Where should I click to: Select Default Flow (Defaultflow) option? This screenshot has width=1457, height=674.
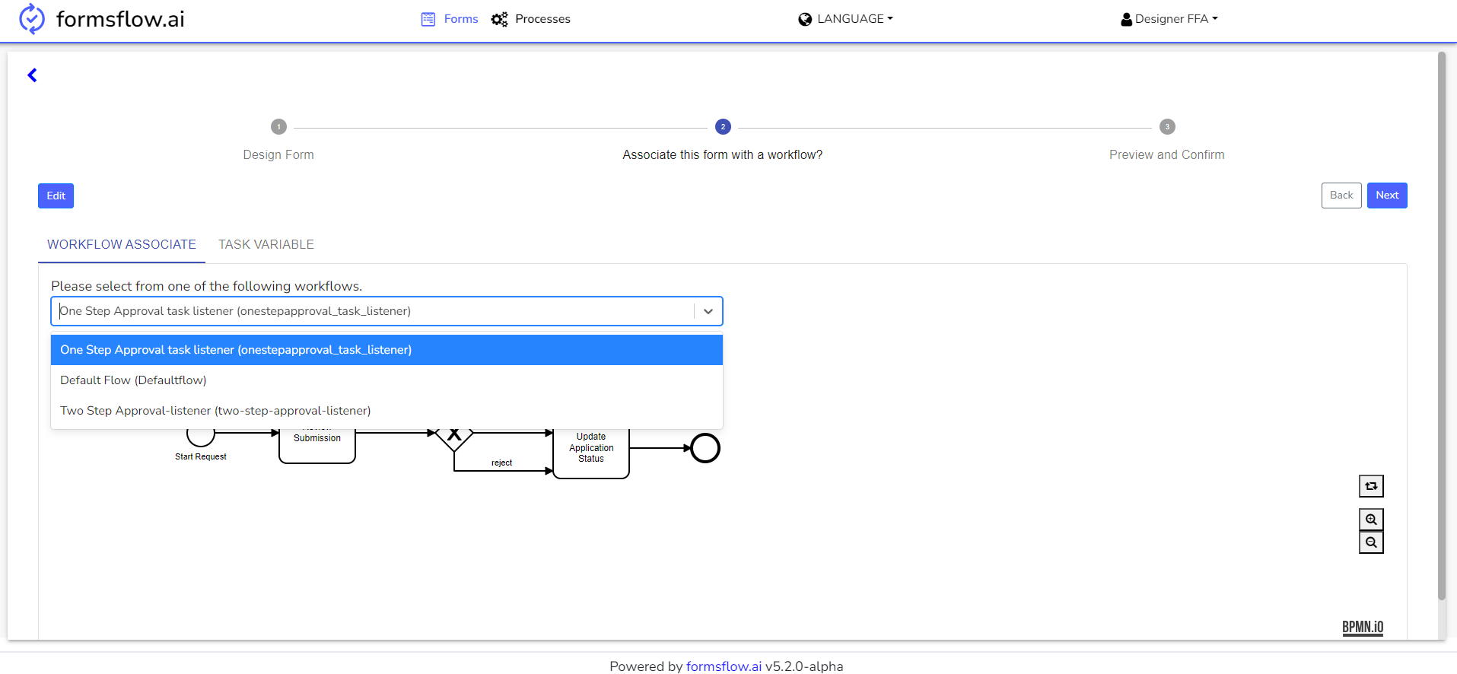pos(387,380)
